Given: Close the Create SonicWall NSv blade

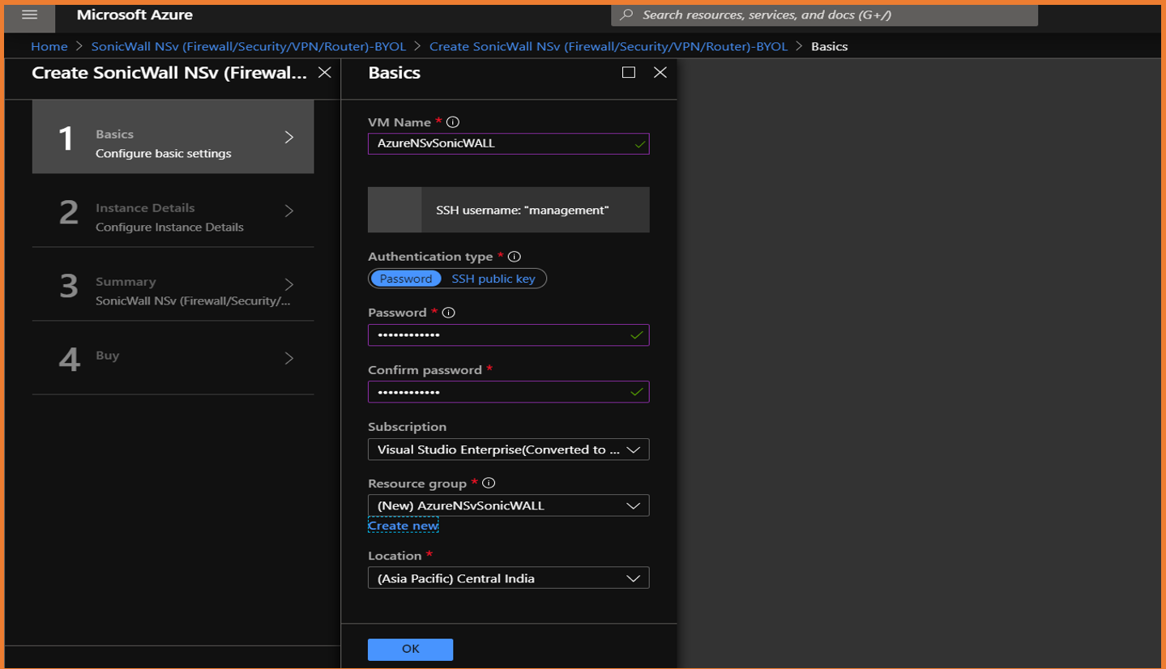Looking at the screenshot, I should 324,73.
